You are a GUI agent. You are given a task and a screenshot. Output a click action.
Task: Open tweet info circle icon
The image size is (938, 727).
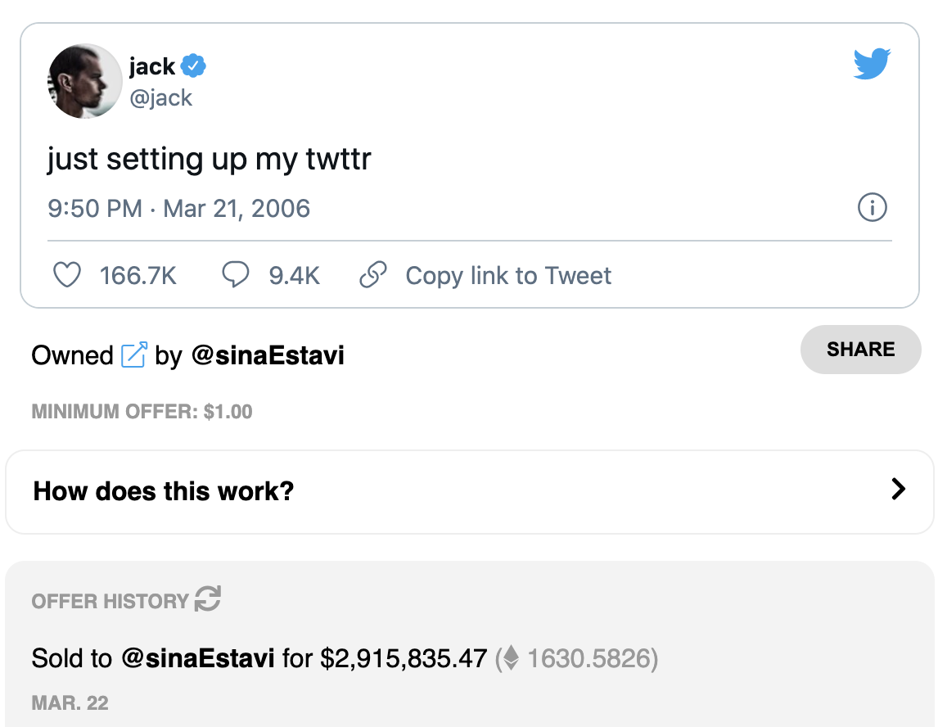(x=872, y=208)
